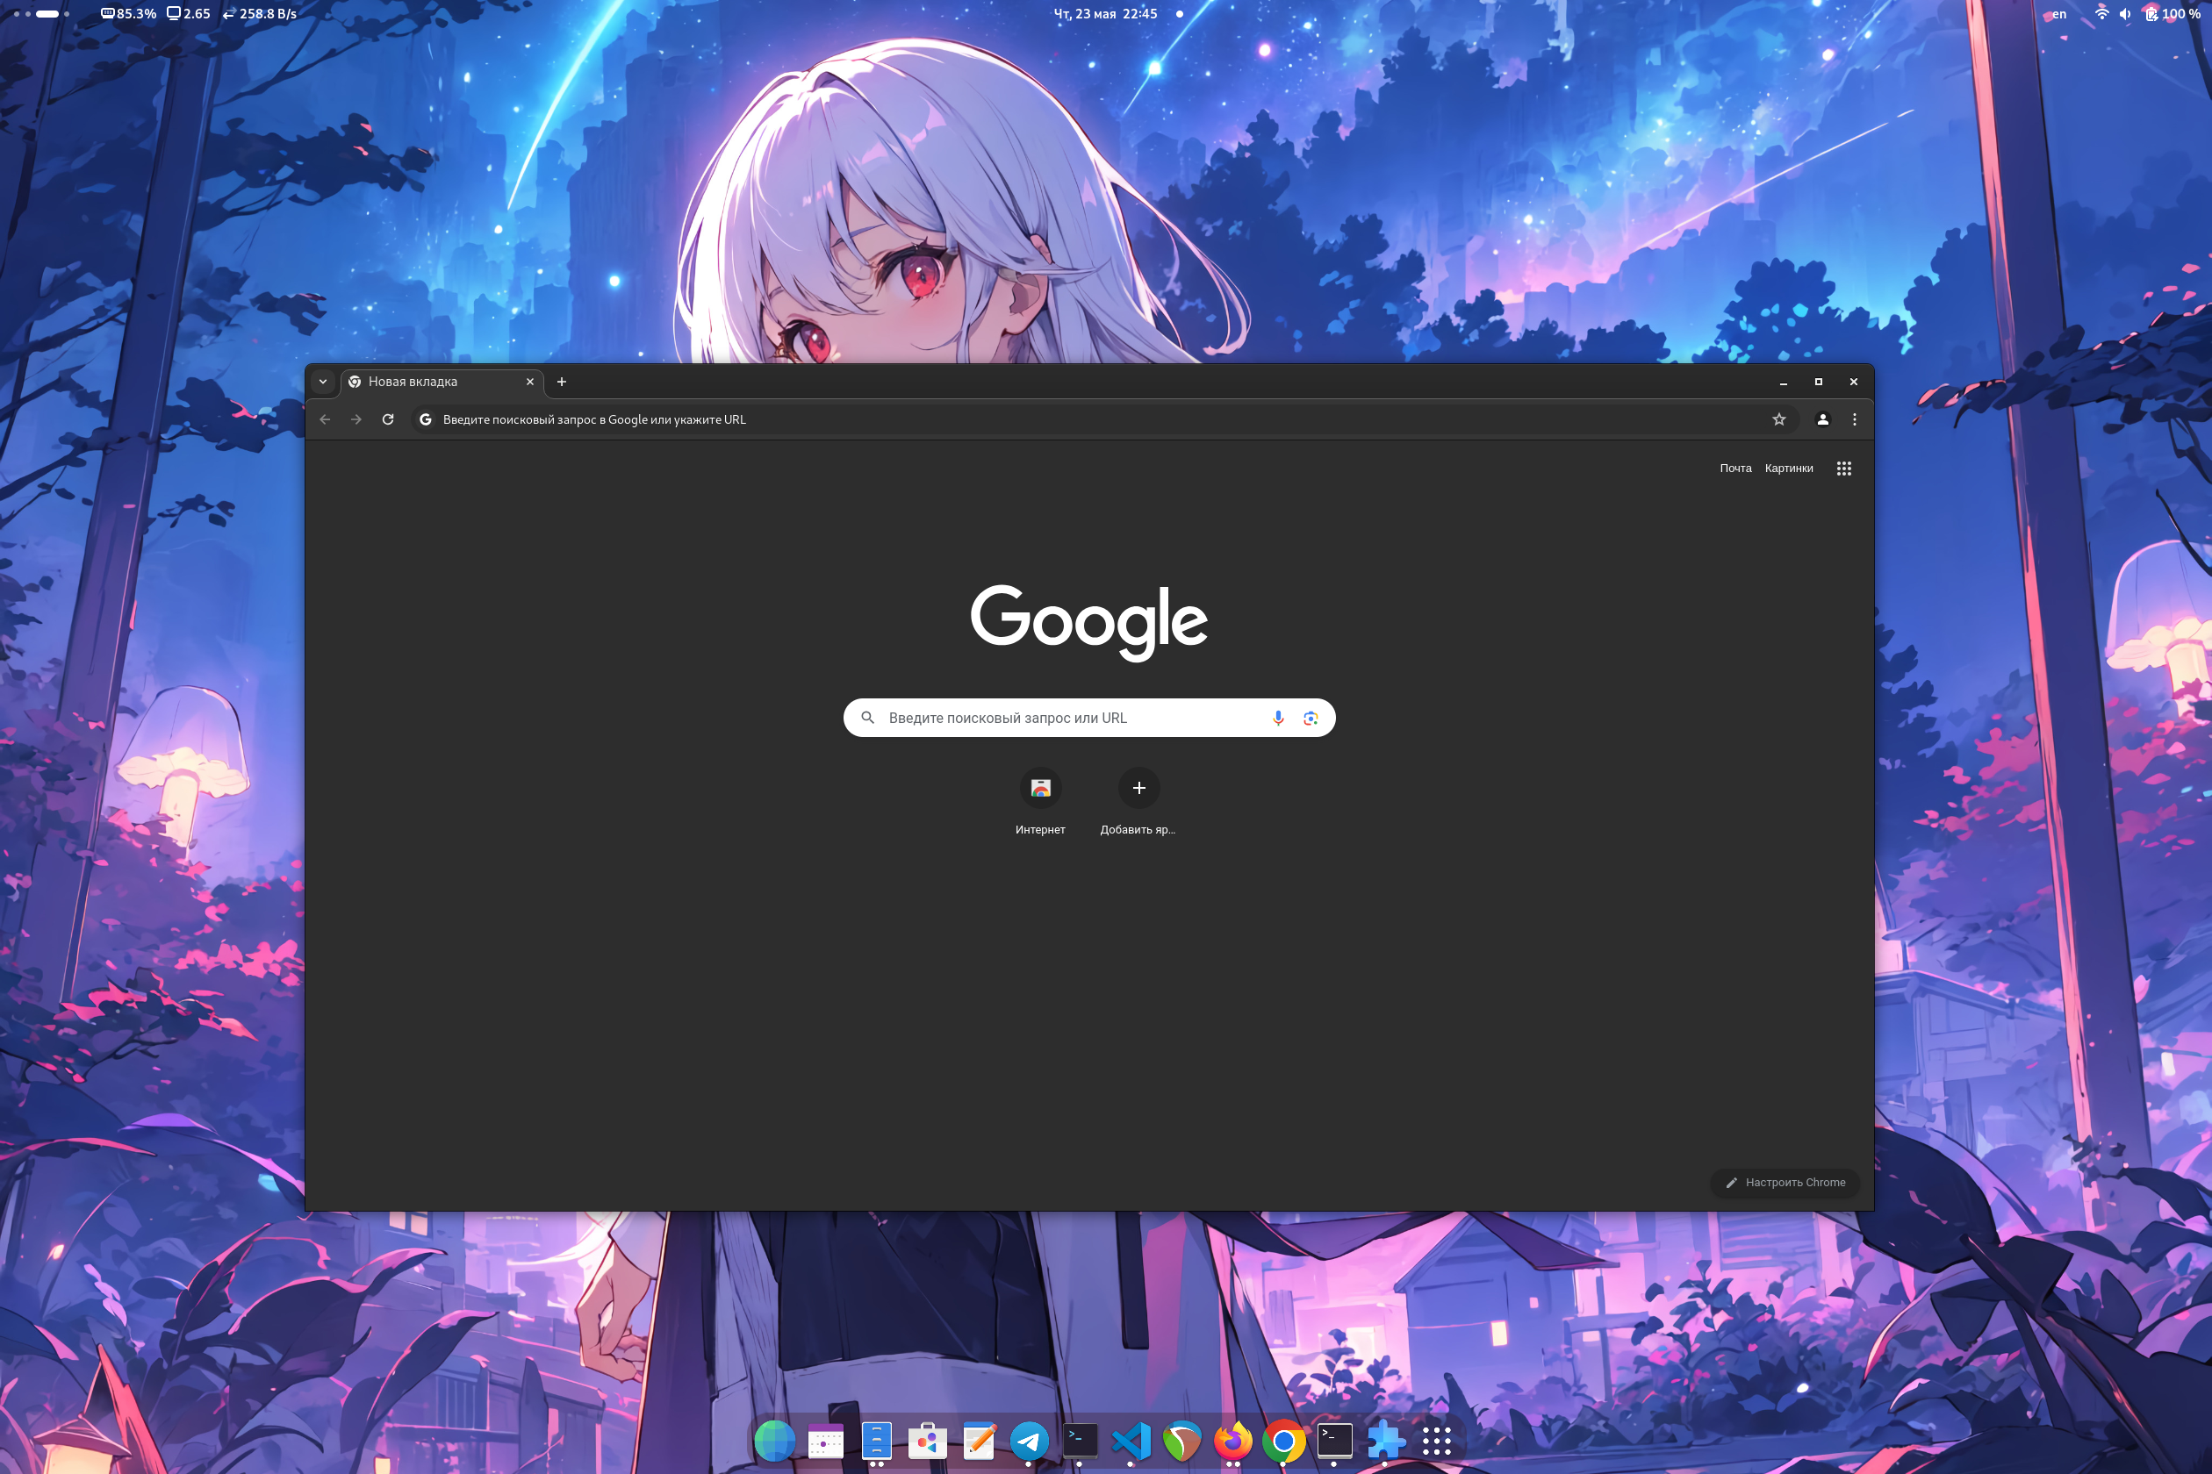
Task: Add a shortcut via Добавить яр...
Action: click(x=1138, y=801)
